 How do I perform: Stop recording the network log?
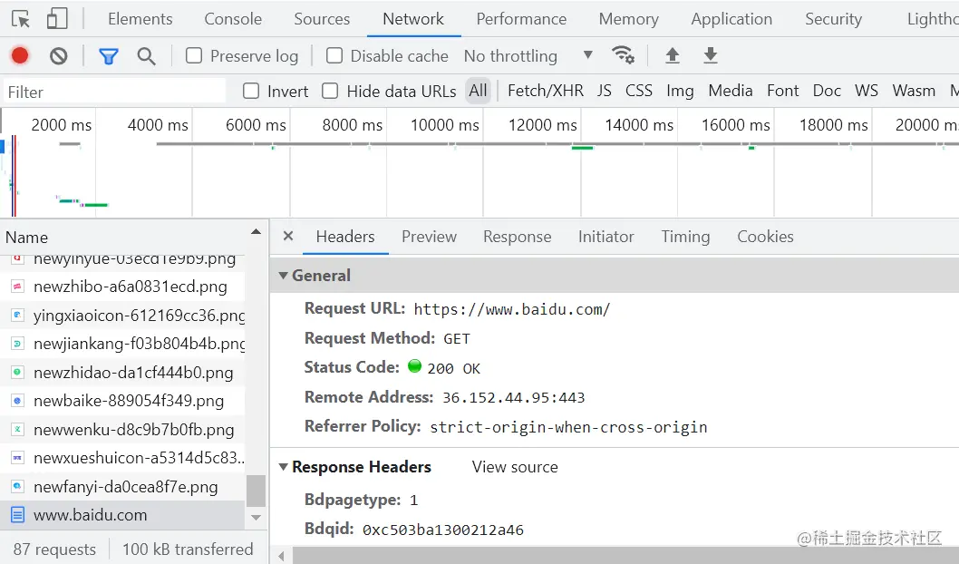point(20,56)
